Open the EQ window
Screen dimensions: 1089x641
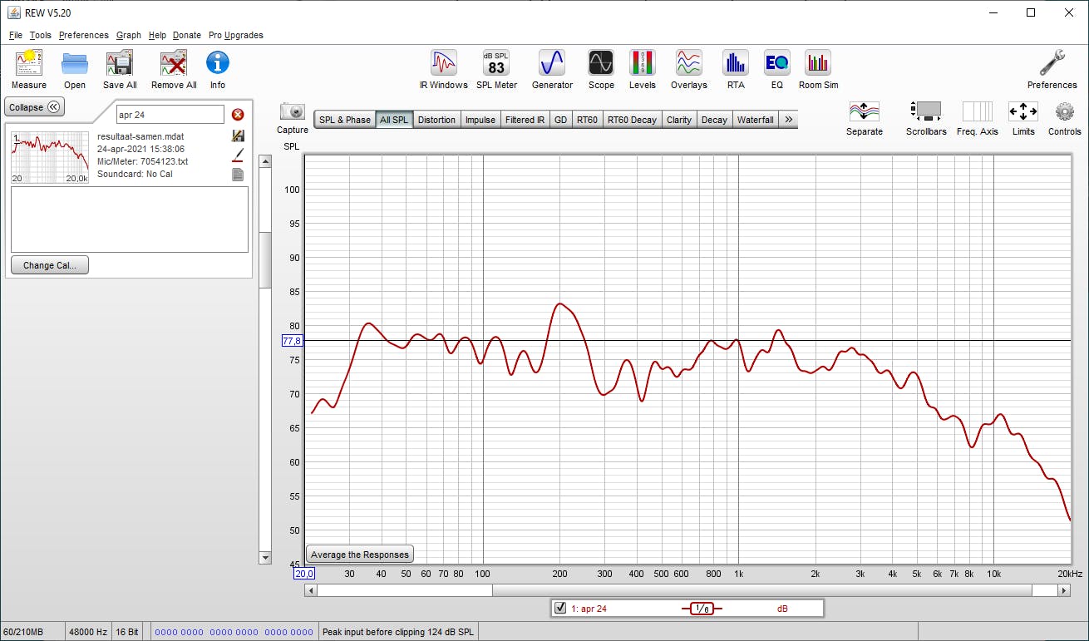tap(776, 64)
